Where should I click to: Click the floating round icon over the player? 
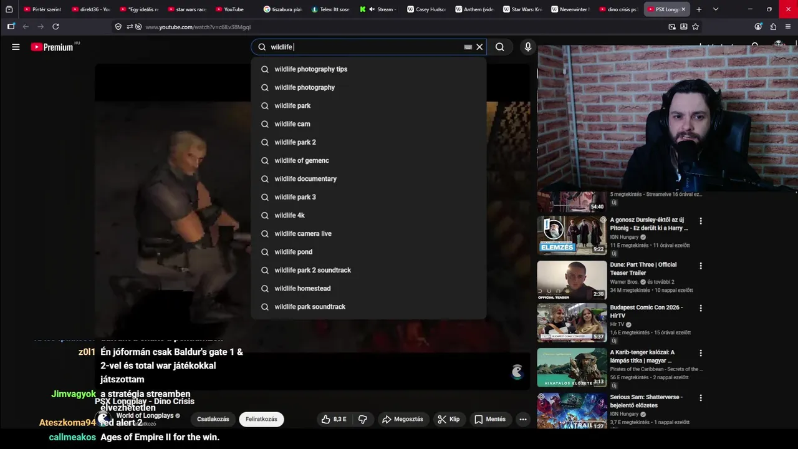(x=517, y=372)
